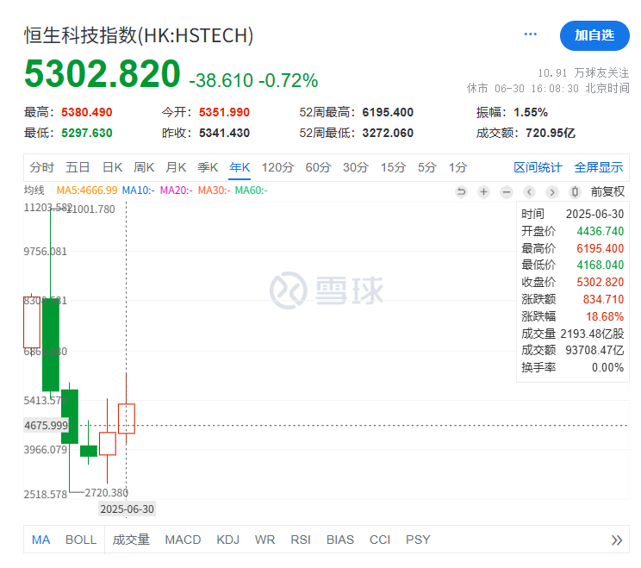Toggle the candlestick style icon
The height and width of the screenshot is (568, 641).
tap(575, 191)
